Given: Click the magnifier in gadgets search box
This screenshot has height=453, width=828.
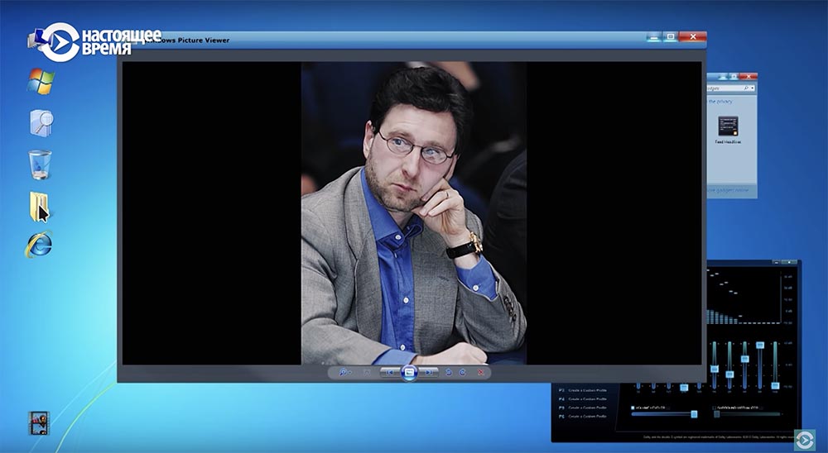Looking at the screenshot, I should [x=746, y=88].
